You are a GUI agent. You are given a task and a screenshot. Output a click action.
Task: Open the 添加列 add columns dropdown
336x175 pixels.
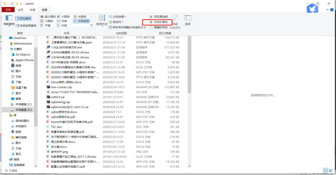coord(116,22)
